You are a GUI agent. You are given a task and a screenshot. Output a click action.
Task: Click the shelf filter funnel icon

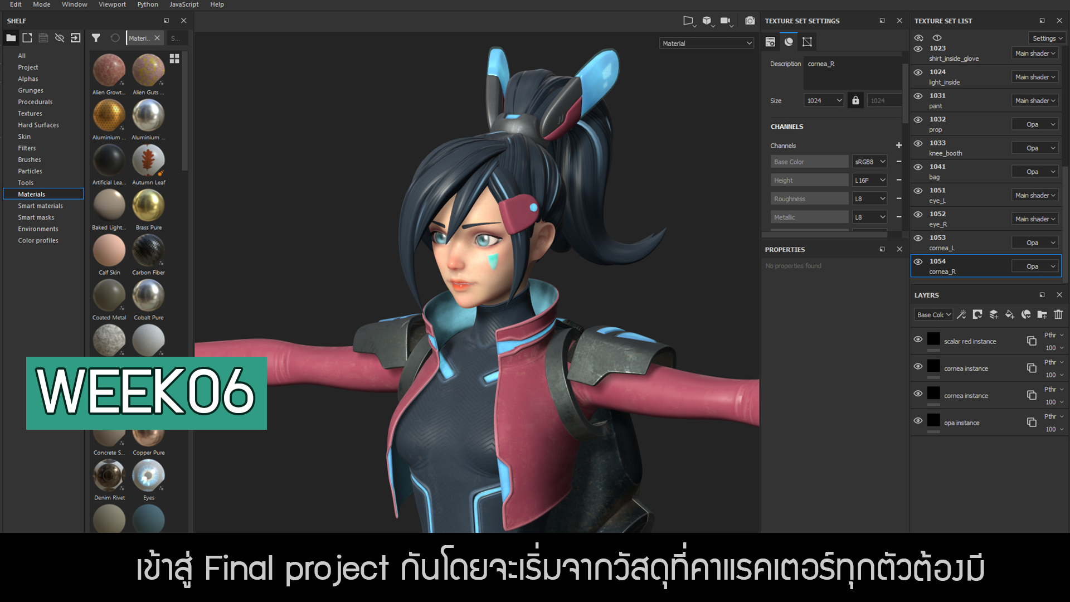96,38
